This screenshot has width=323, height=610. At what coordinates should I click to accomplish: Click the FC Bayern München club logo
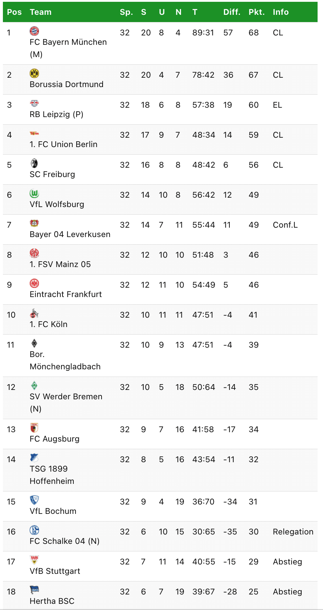tap(34, 31)
